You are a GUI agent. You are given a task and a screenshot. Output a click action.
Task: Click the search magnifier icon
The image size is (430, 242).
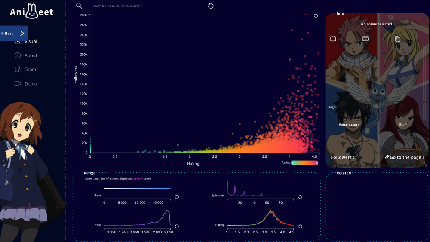(x=79, y=6)
